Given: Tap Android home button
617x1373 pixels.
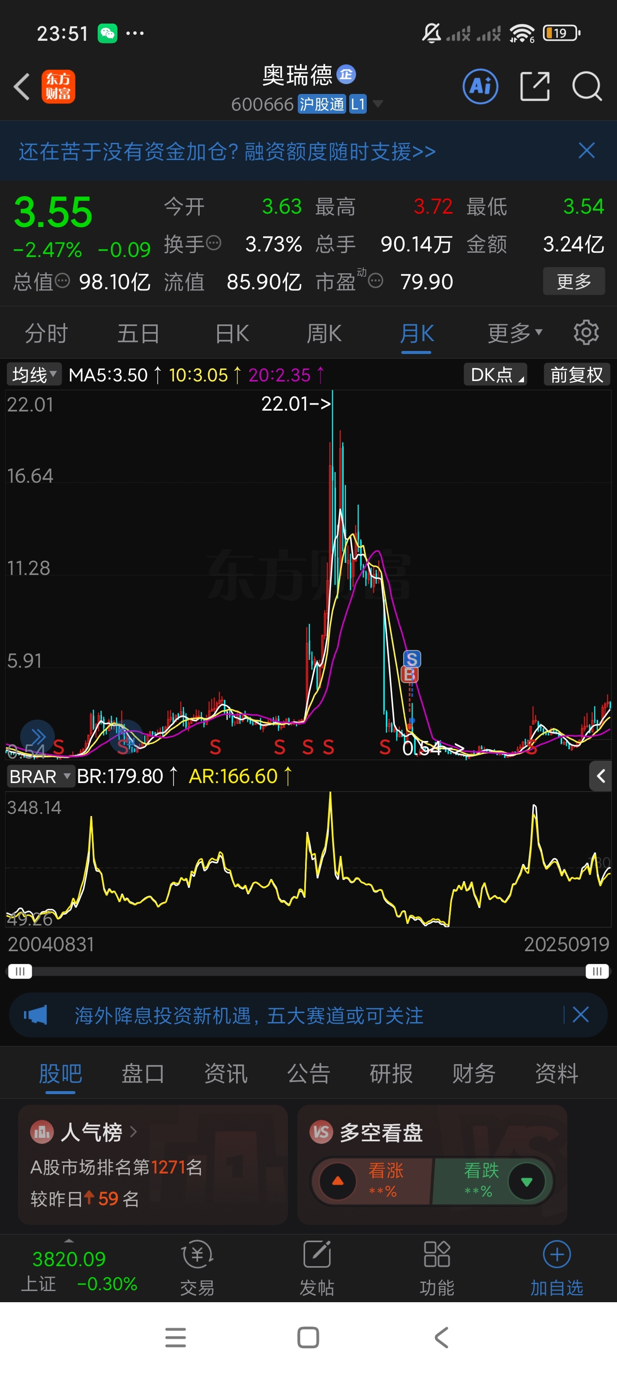Looking at the screenshot, I should tap(308, 1337).
